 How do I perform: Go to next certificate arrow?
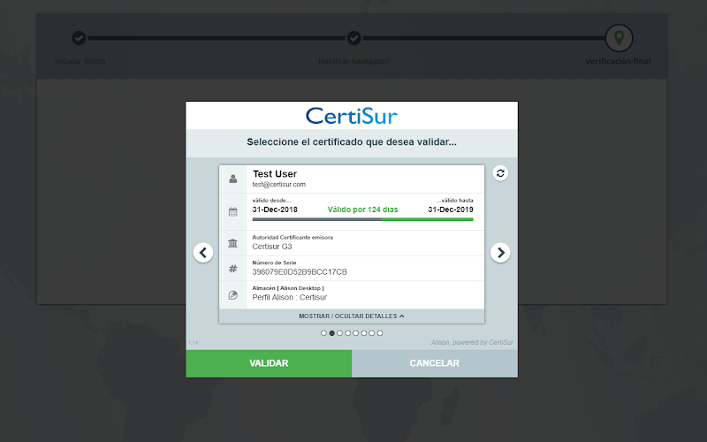tap(500, 253)
